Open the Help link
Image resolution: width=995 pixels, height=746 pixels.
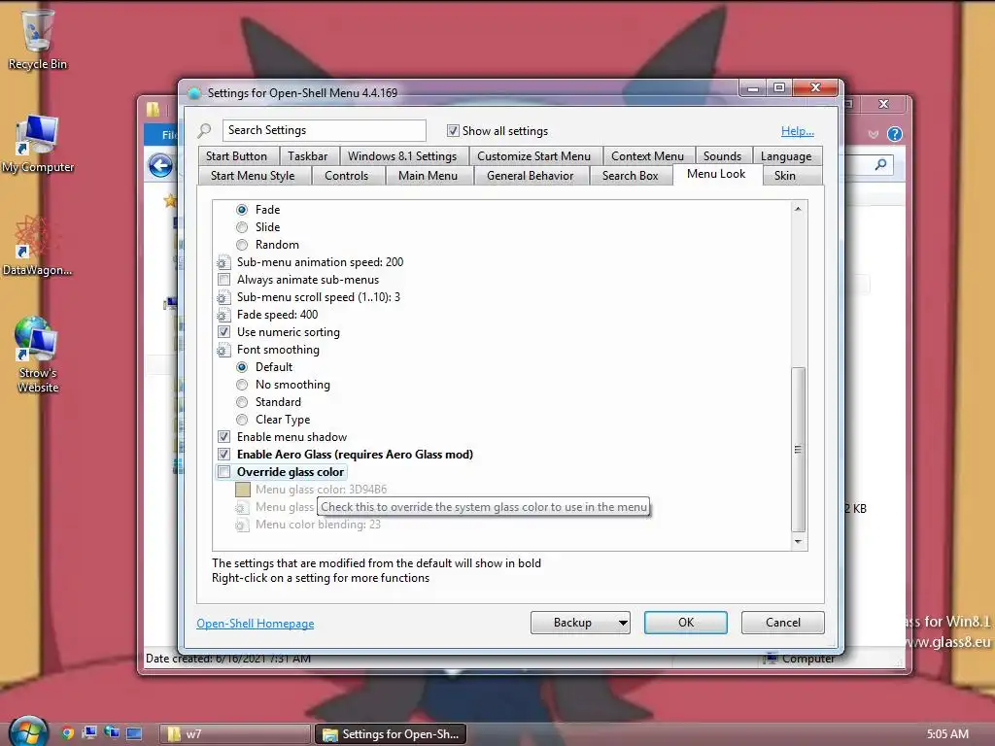click(x=798, y=131)
